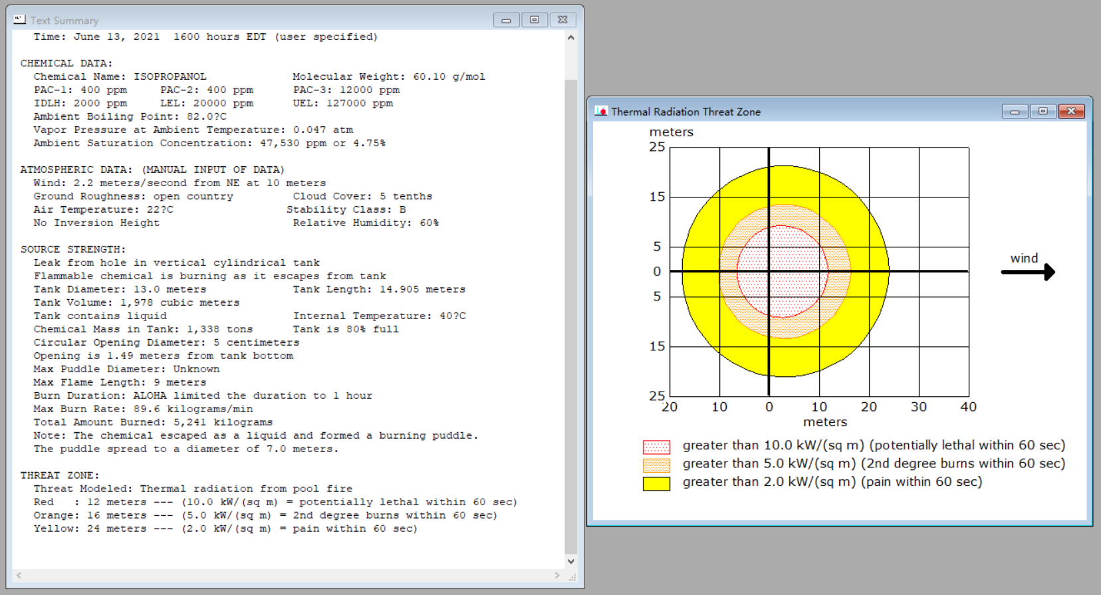Screen dimensions: 1101x595
Task: Click the 'Orange: 16 meters' threat line
Action: click(x=265, y=515)
